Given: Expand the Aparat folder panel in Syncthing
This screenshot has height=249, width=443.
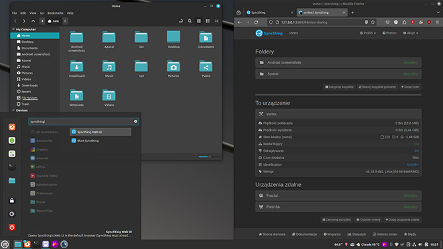Looking at the screenshot, I should [338, 74].
